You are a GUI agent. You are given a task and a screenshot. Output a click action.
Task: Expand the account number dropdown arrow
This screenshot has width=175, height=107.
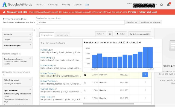[156, 5]
